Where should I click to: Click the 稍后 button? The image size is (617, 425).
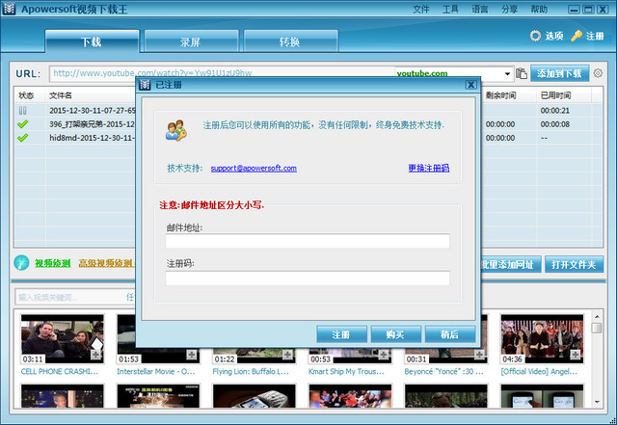coord(450,334)
